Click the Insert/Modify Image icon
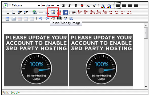 tap(53, 12)
